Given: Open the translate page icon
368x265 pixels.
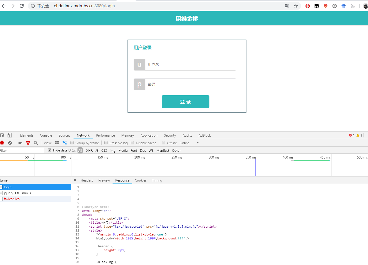Looking at the screenshot, I should click(287, 6).
